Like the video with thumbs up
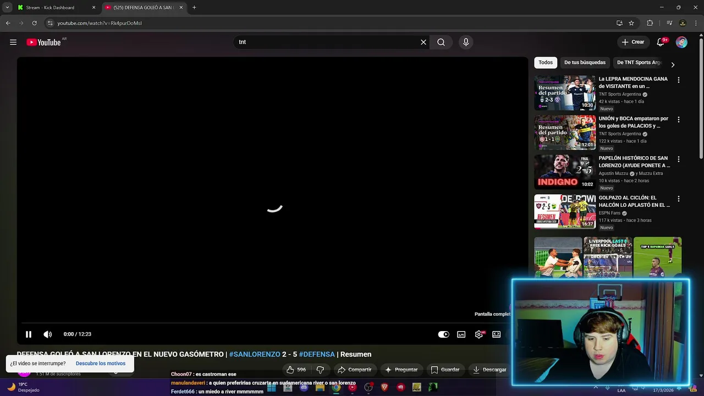The image size is (704, 396). 296,370
